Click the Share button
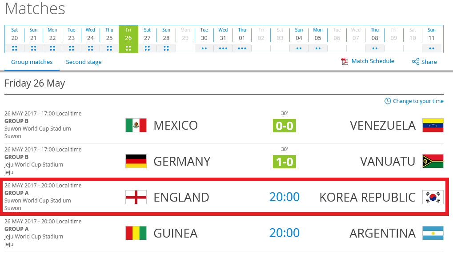The width and height of the screenshot is (453, 254). 424,62
